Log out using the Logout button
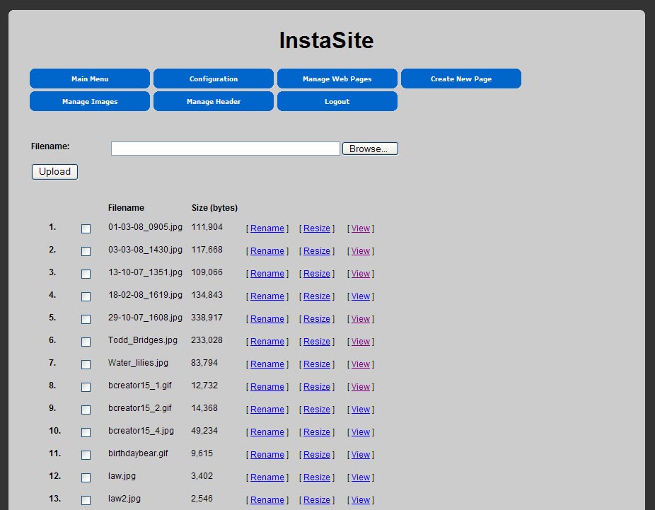This screenshot has height=510, width=655. [x=337, y=101]
